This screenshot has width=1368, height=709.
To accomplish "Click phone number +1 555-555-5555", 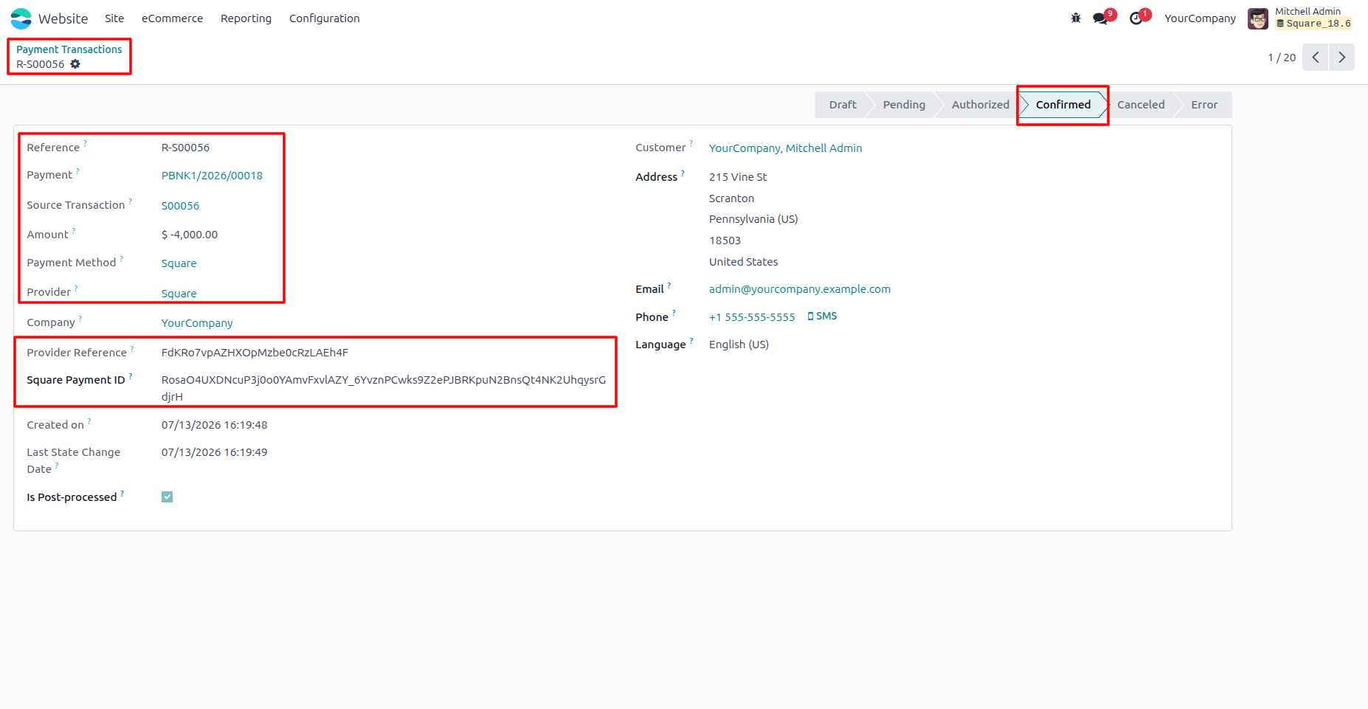I will tap(752, 317).
